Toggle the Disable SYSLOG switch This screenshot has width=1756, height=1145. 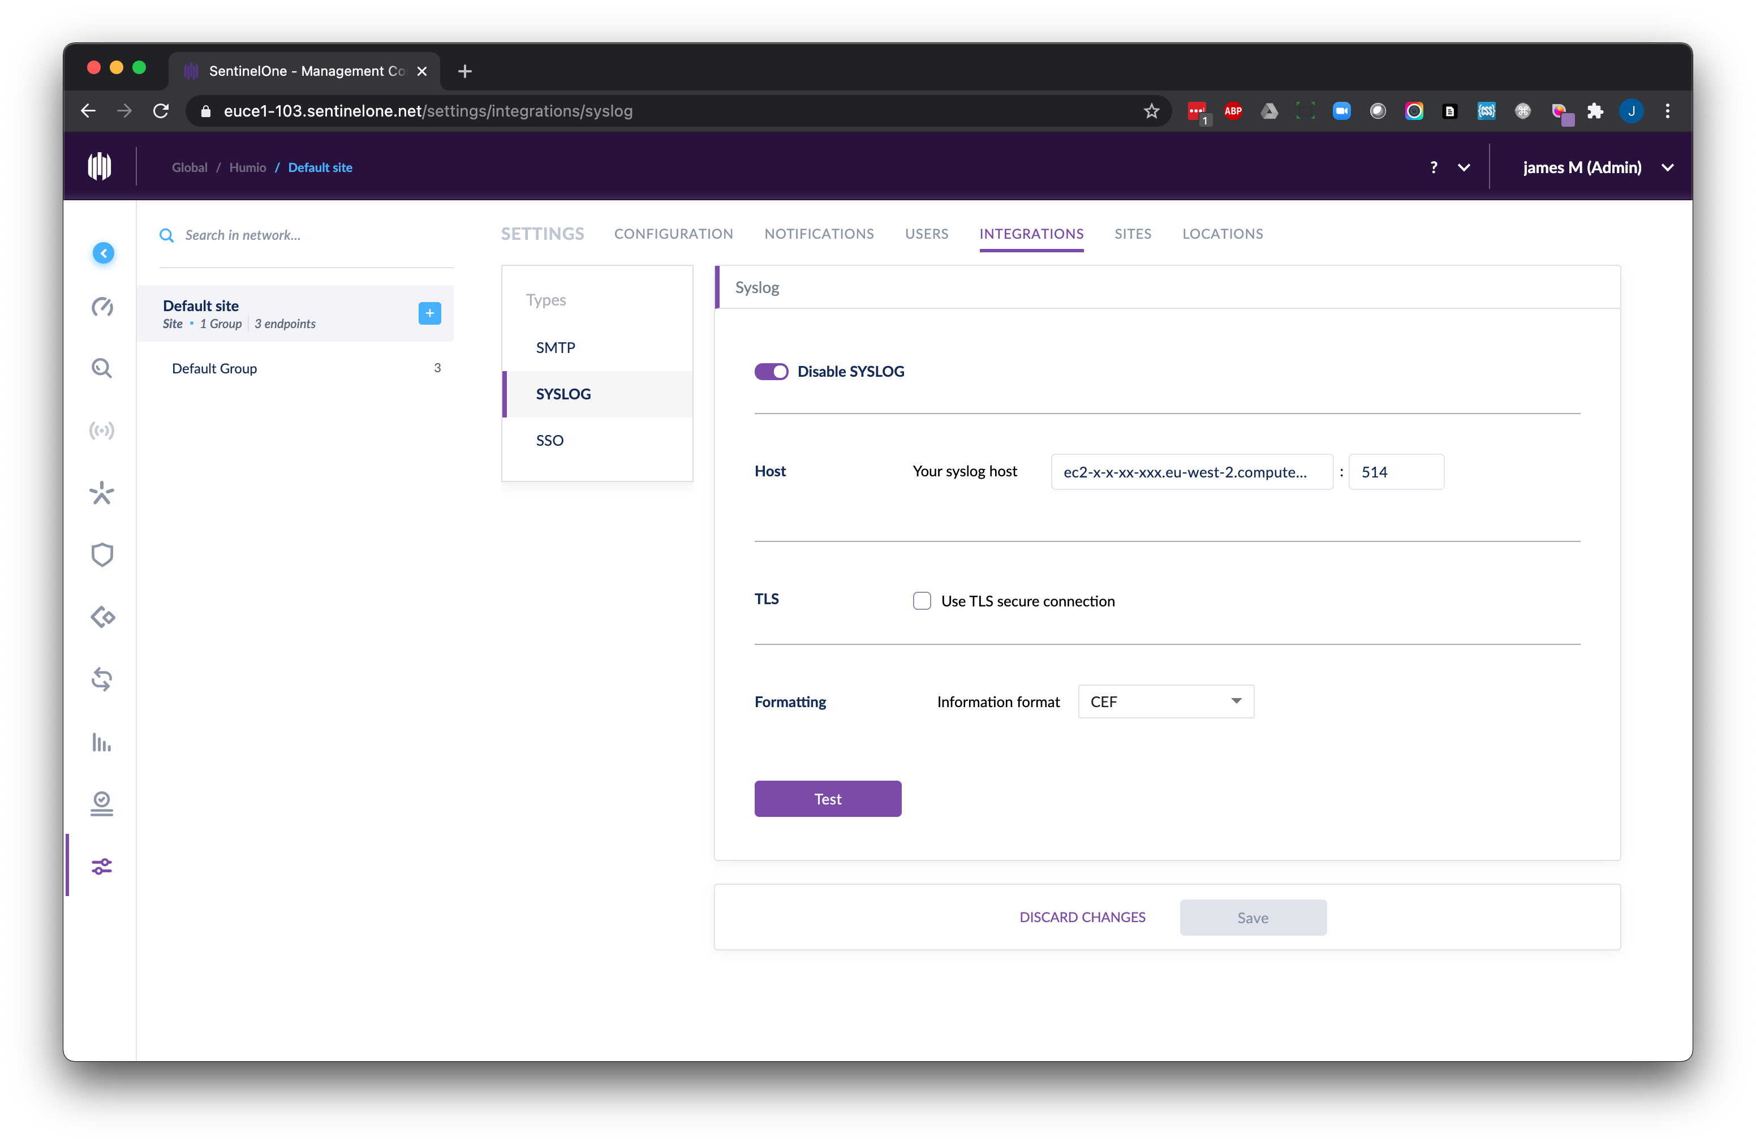(771, 372)
